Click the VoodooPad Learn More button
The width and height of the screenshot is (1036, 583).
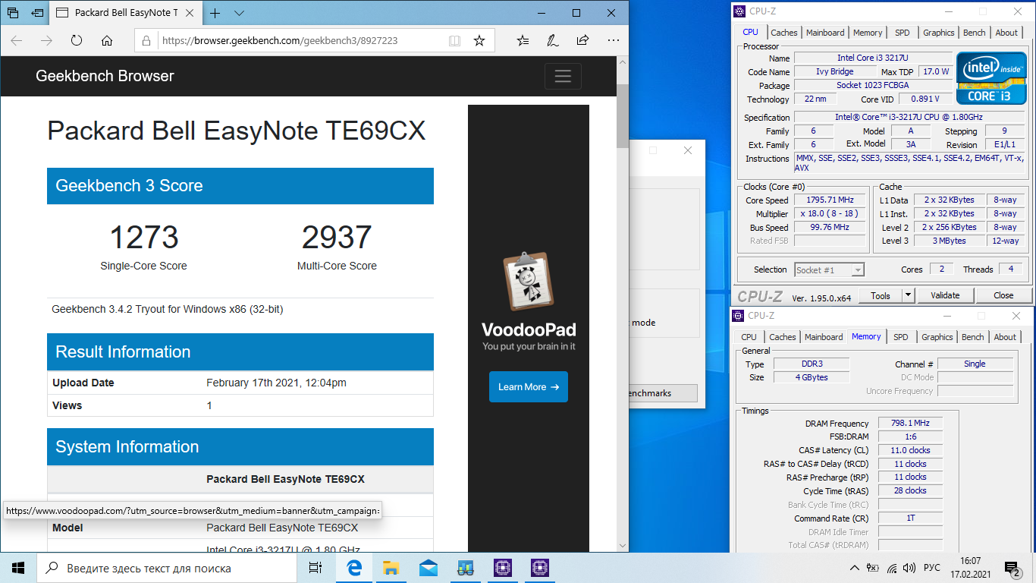pyautogui.click(x=529, y=387)
